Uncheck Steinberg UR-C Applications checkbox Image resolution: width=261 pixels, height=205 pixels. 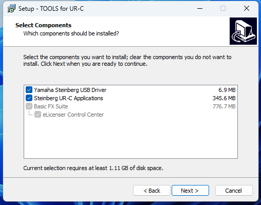point(29,98)
